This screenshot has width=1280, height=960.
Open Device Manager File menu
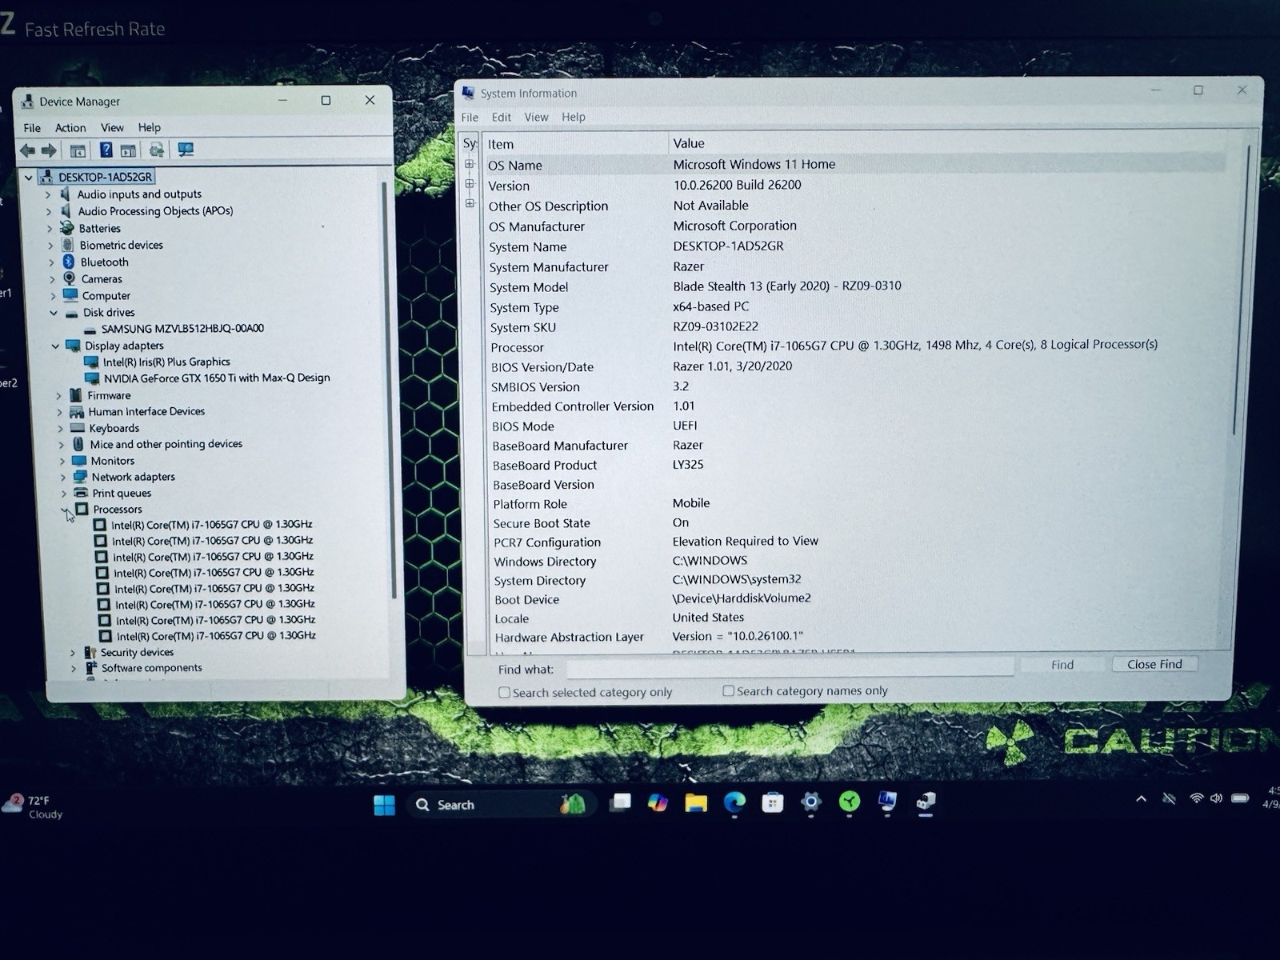coord(32,128)
